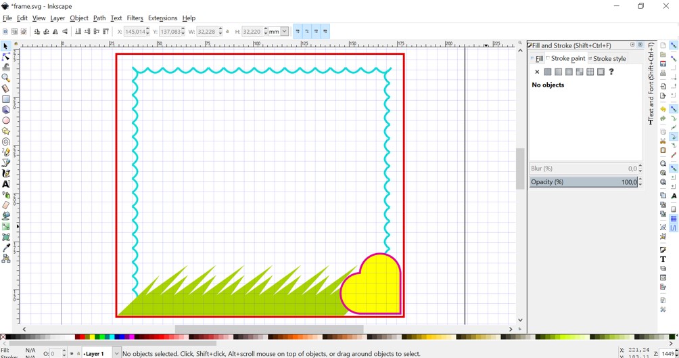Switch to the Stroke style tab

tap(607, 58)
